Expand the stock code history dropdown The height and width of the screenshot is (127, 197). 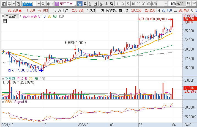pos(39,4)
